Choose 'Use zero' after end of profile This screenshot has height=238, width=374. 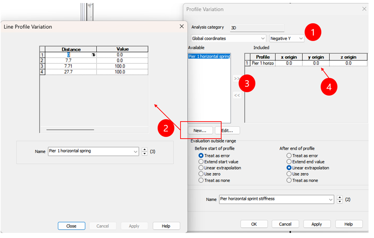[x=289, y=174]
